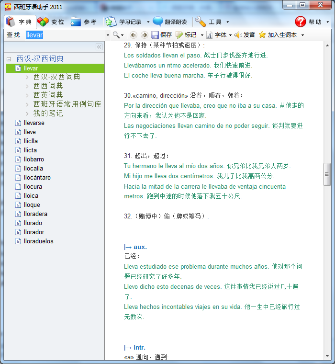The image size is (335, 364).
Task: Click document icon beside lloraduelos
Action: (x=18, y=241)
